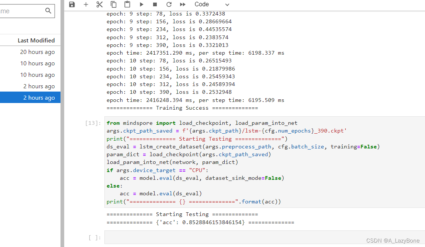The width and height of the screenshot is (425, 247).
Task: Click the accuracy result output line
Action: point(200,222)
